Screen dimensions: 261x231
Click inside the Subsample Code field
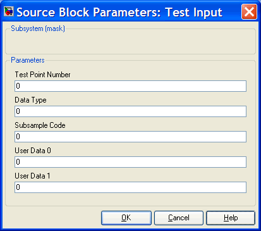coord(130,137)
